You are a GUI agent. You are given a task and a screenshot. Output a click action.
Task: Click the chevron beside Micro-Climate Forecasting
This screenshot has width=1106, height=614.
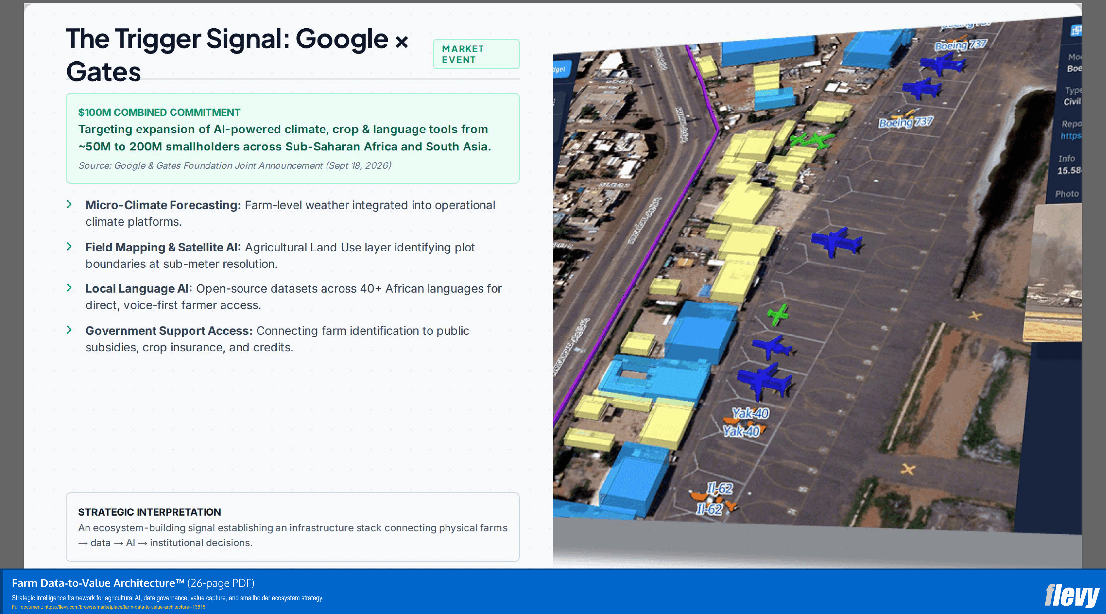click(69, 204)
